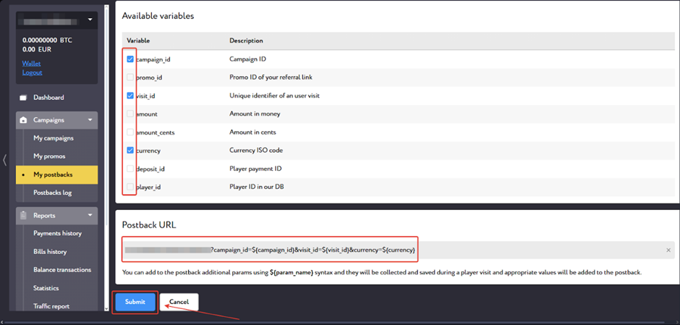Open My campaigns menu item
This screenshot has width=680, height=325.
pyautogui.click(x=53, y=138)
